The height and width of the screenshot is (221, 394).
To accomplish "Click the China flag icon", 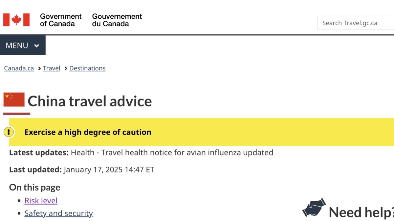I will click(x=14, y=100).
